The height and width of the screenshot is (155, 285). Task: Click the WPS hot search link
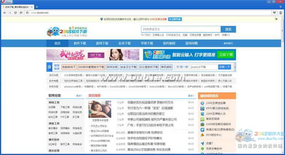(217, 35)
